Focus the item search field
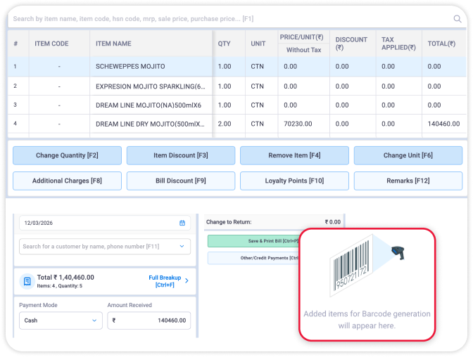This screenshot has height=357, width=473. 225,19
